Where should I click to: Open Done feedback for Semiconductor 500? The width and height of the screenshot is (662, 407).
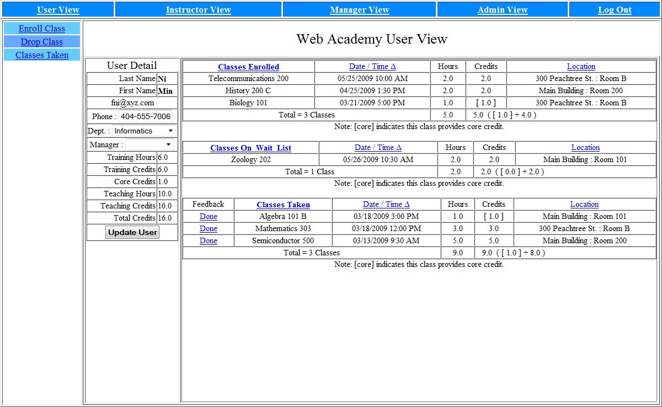[208, 241]
